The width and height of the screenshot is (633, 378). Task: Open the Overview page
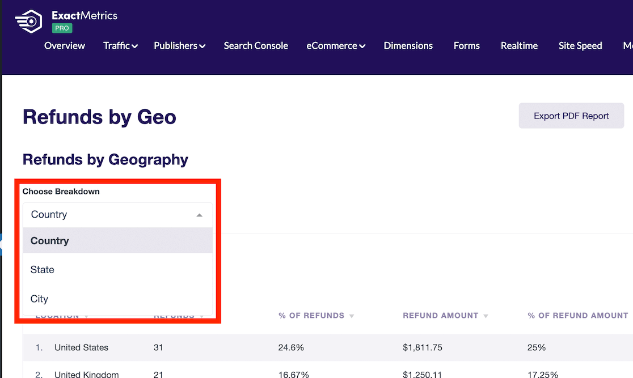(x=64, y=46)
